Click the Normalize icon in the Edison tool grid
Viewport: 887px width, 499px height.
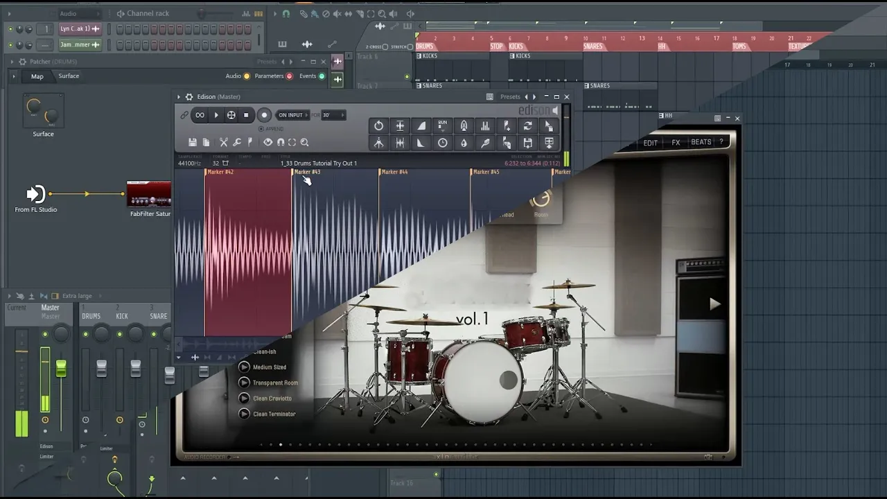tap(400, 125)
